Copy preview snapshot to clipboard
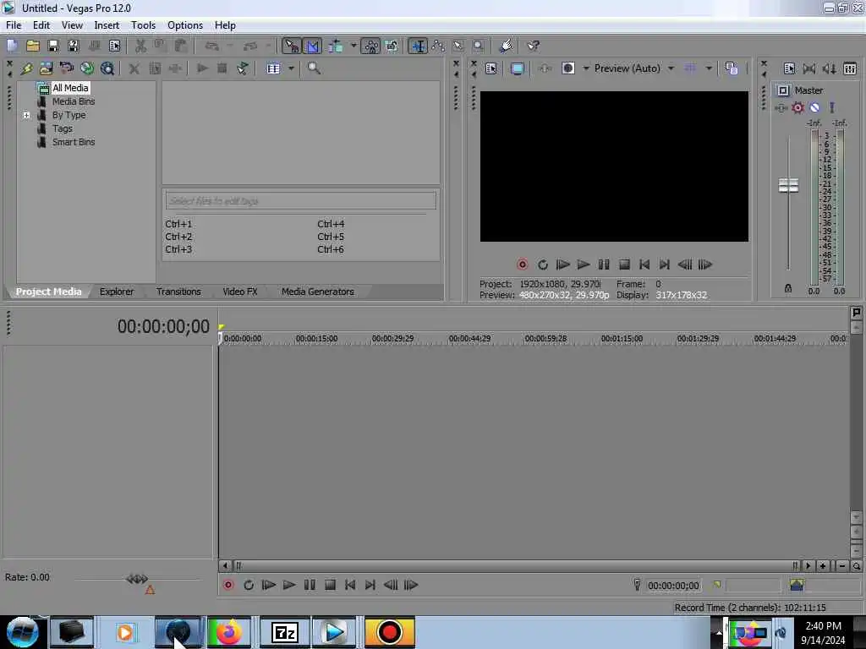The height and width of the screenshot is (649, 866). pos(732,68)
